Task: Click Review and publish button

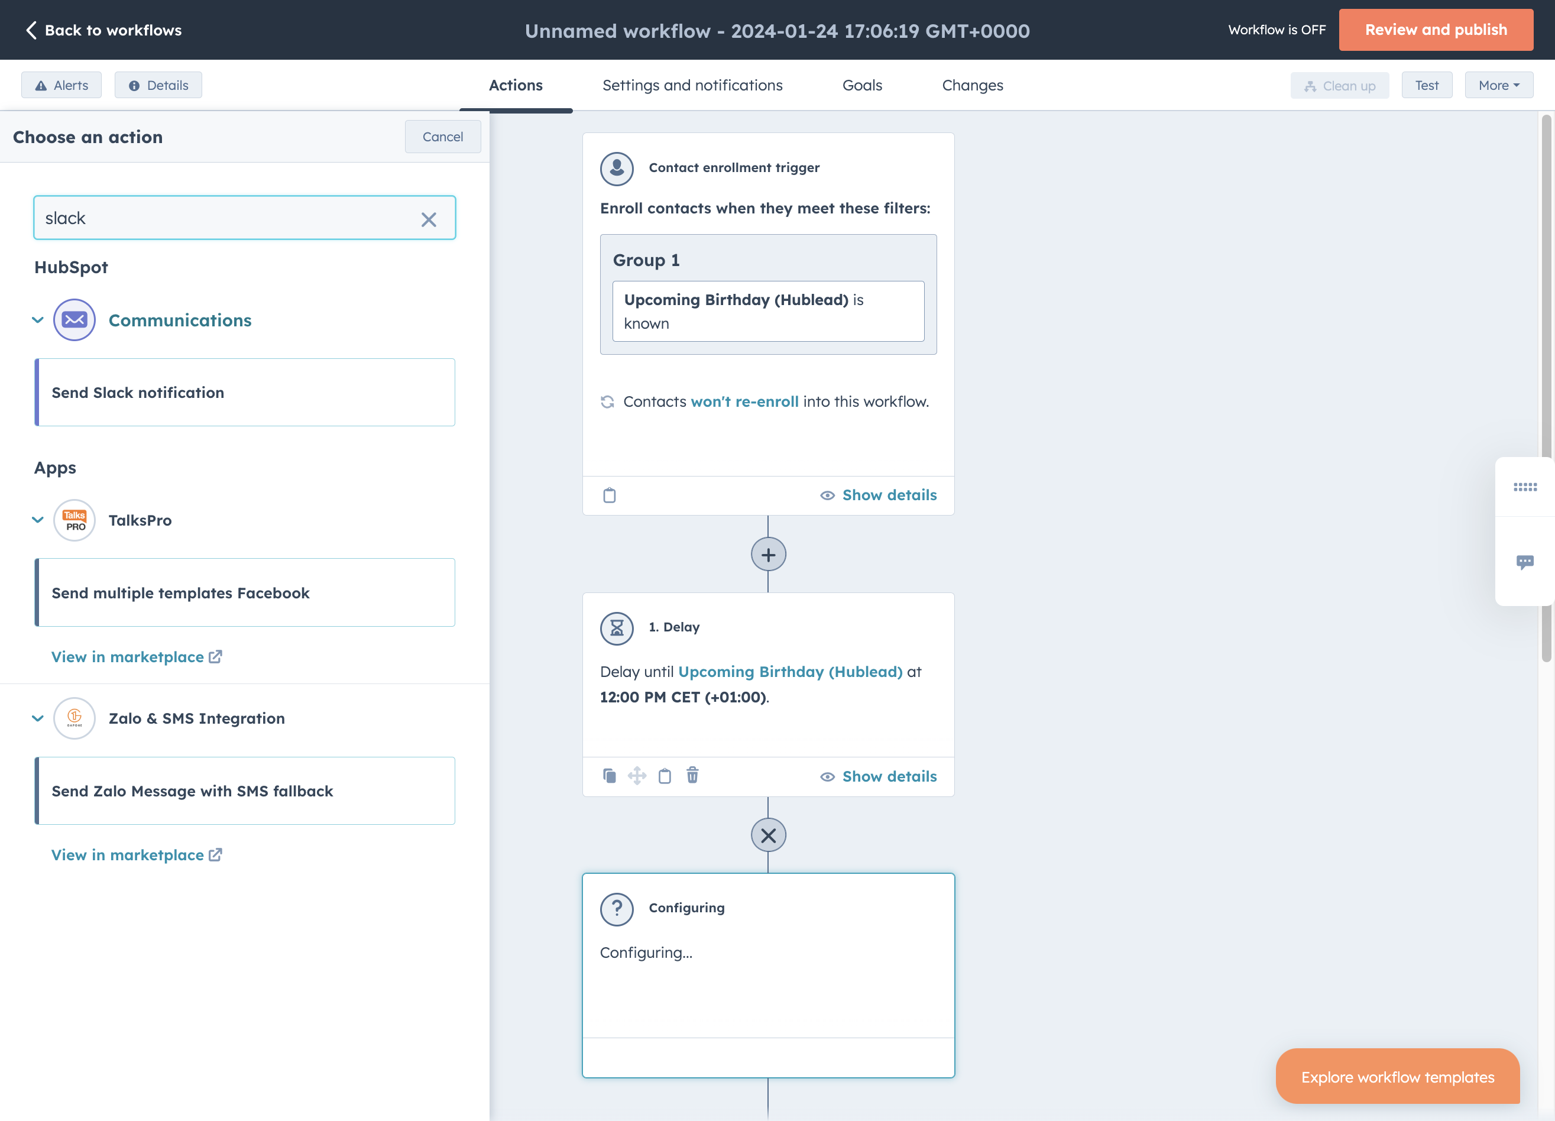Action: [1436, 30]
